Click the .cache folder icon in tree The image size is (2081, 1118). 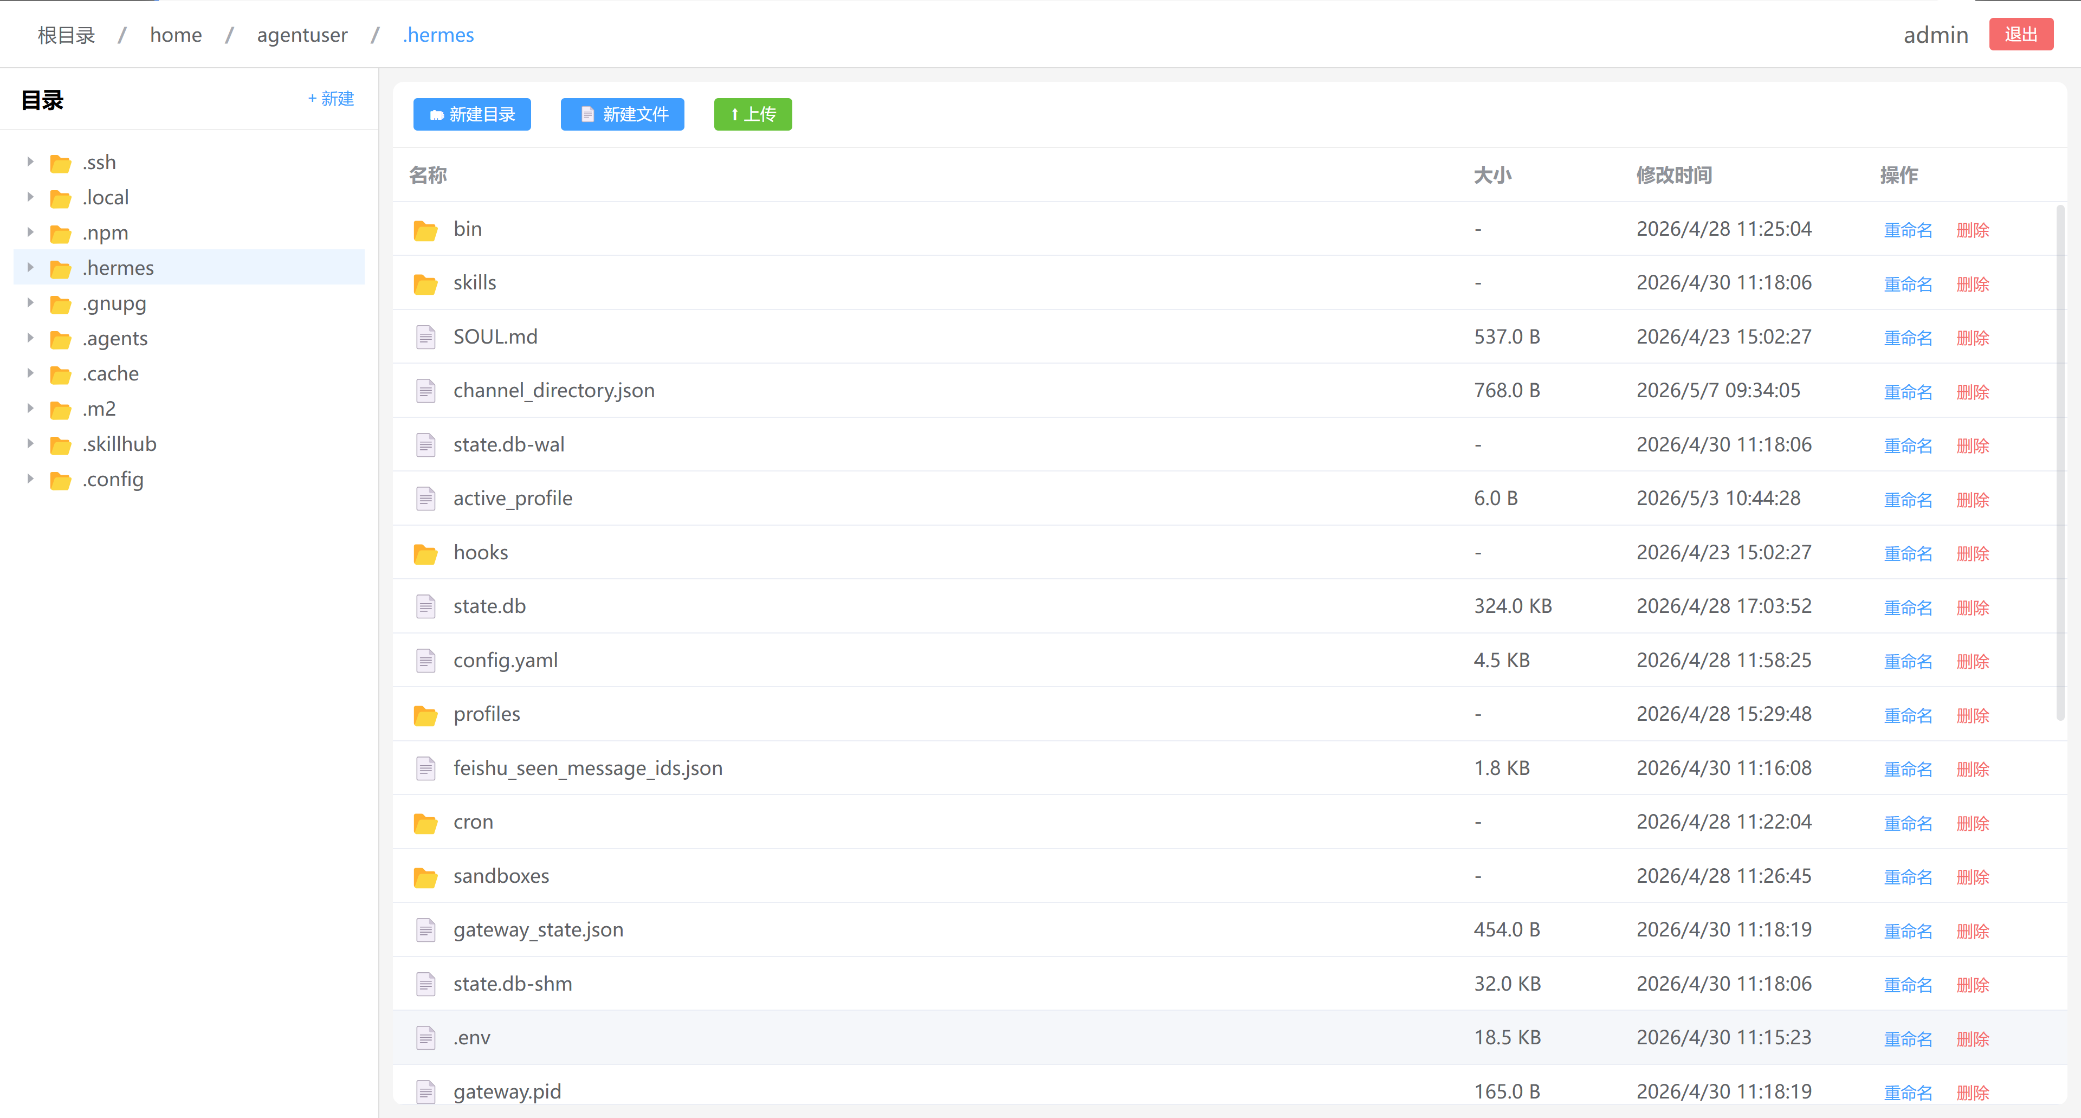coord(61,375)
